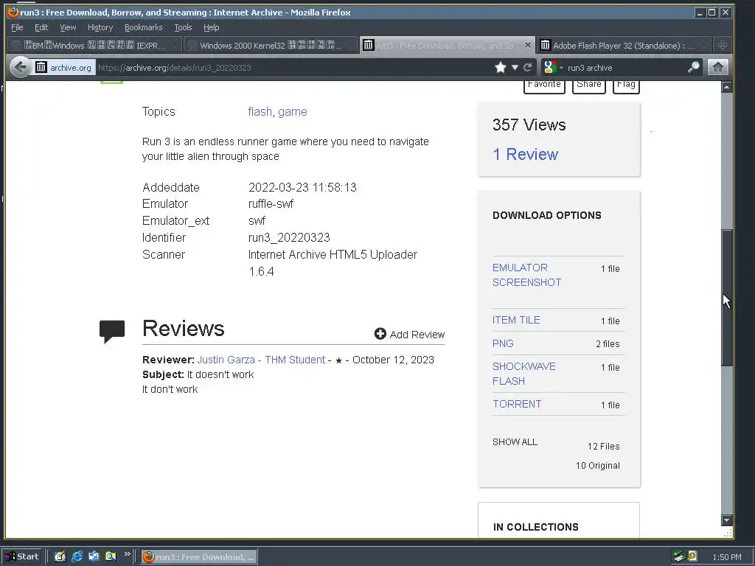Click the scroll up arrow of the scrollbar

coord(727,87)
